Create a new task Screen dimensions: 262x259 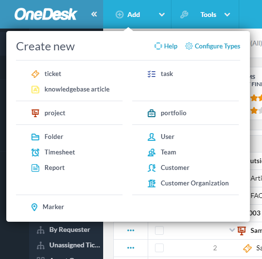167,74
